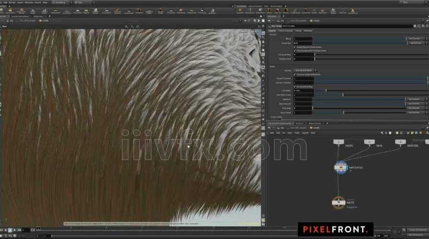Screen dimensions: 429x239
Task: Open the network editor View menu
Action: (x=290, y=133)
